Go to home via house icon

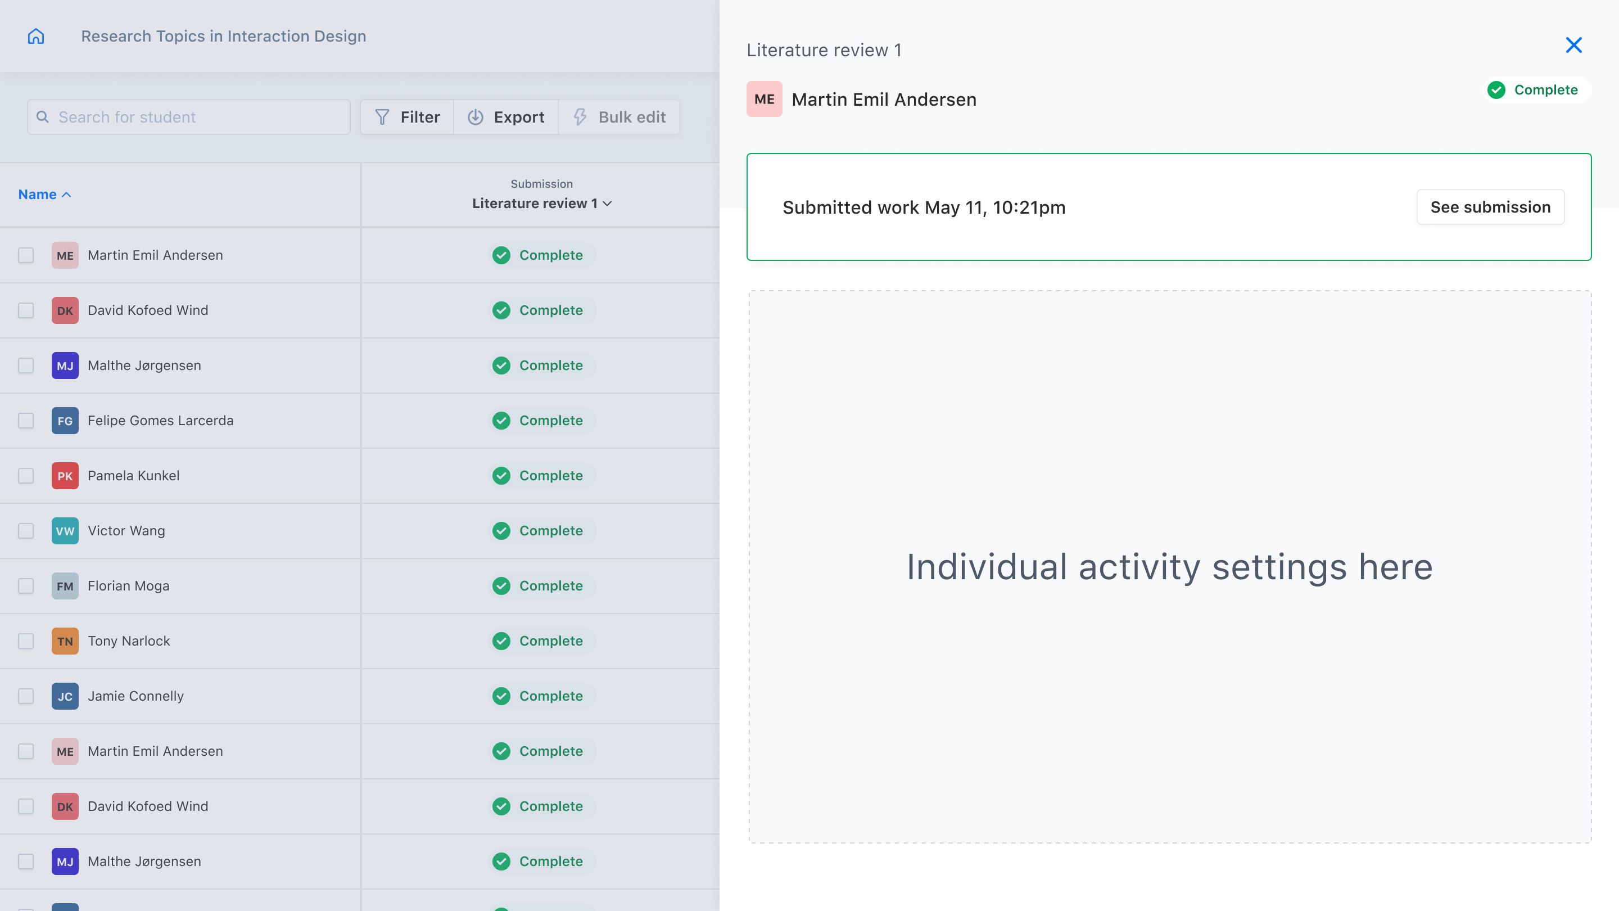point(36,36)
